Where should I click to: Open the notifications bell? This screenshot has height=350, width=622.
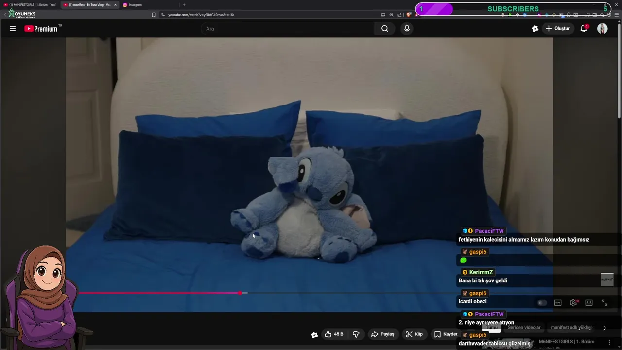click(x=584, y=29)
